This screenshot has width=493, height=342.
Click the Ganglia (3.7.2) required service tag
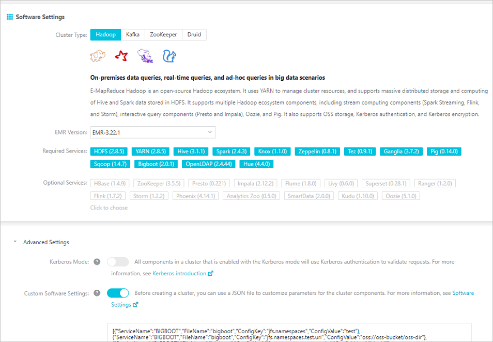(x=401, y=152)
